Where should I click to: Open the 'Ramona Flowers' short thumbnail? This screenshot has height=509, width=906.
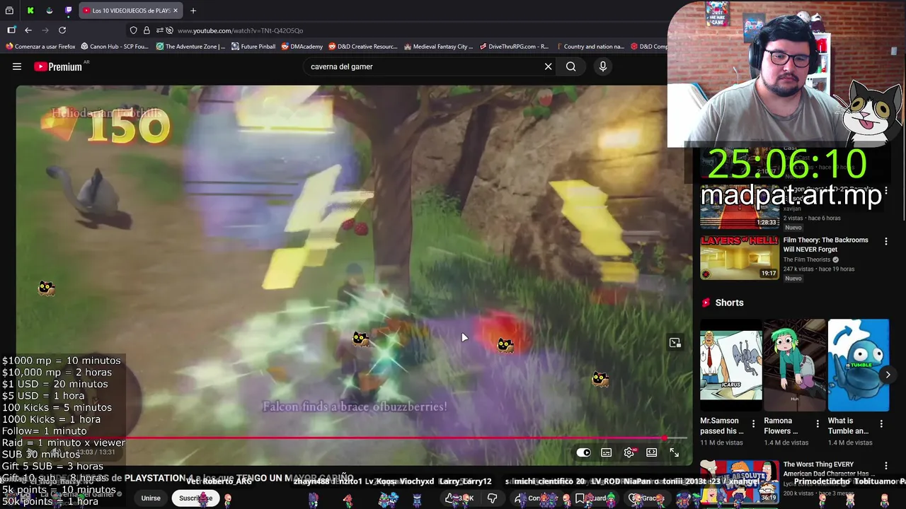tap(795, 365)
